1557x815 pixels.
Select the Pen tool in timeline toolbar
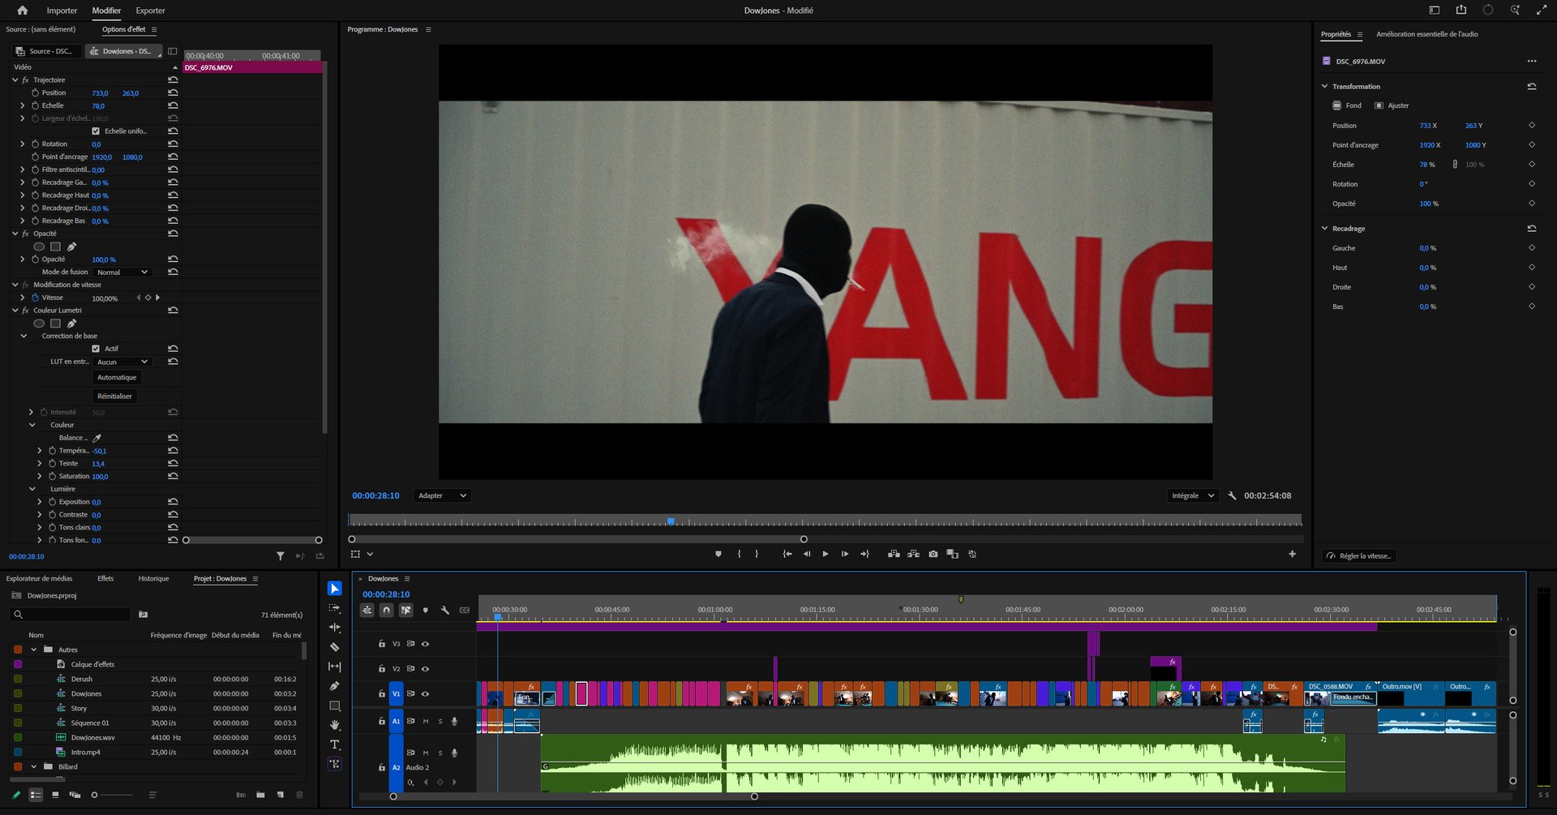point(335,686)
